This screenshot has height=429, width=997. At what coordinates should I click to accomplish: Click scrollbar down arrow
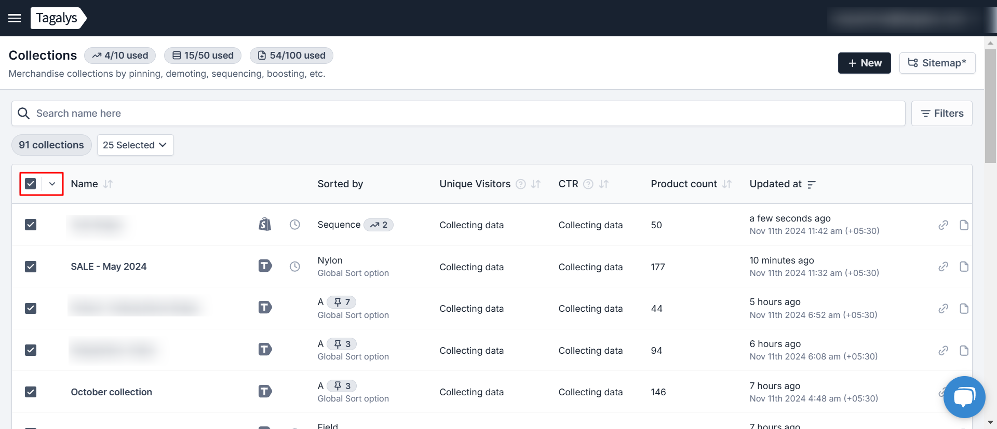[x=990, y=422]
